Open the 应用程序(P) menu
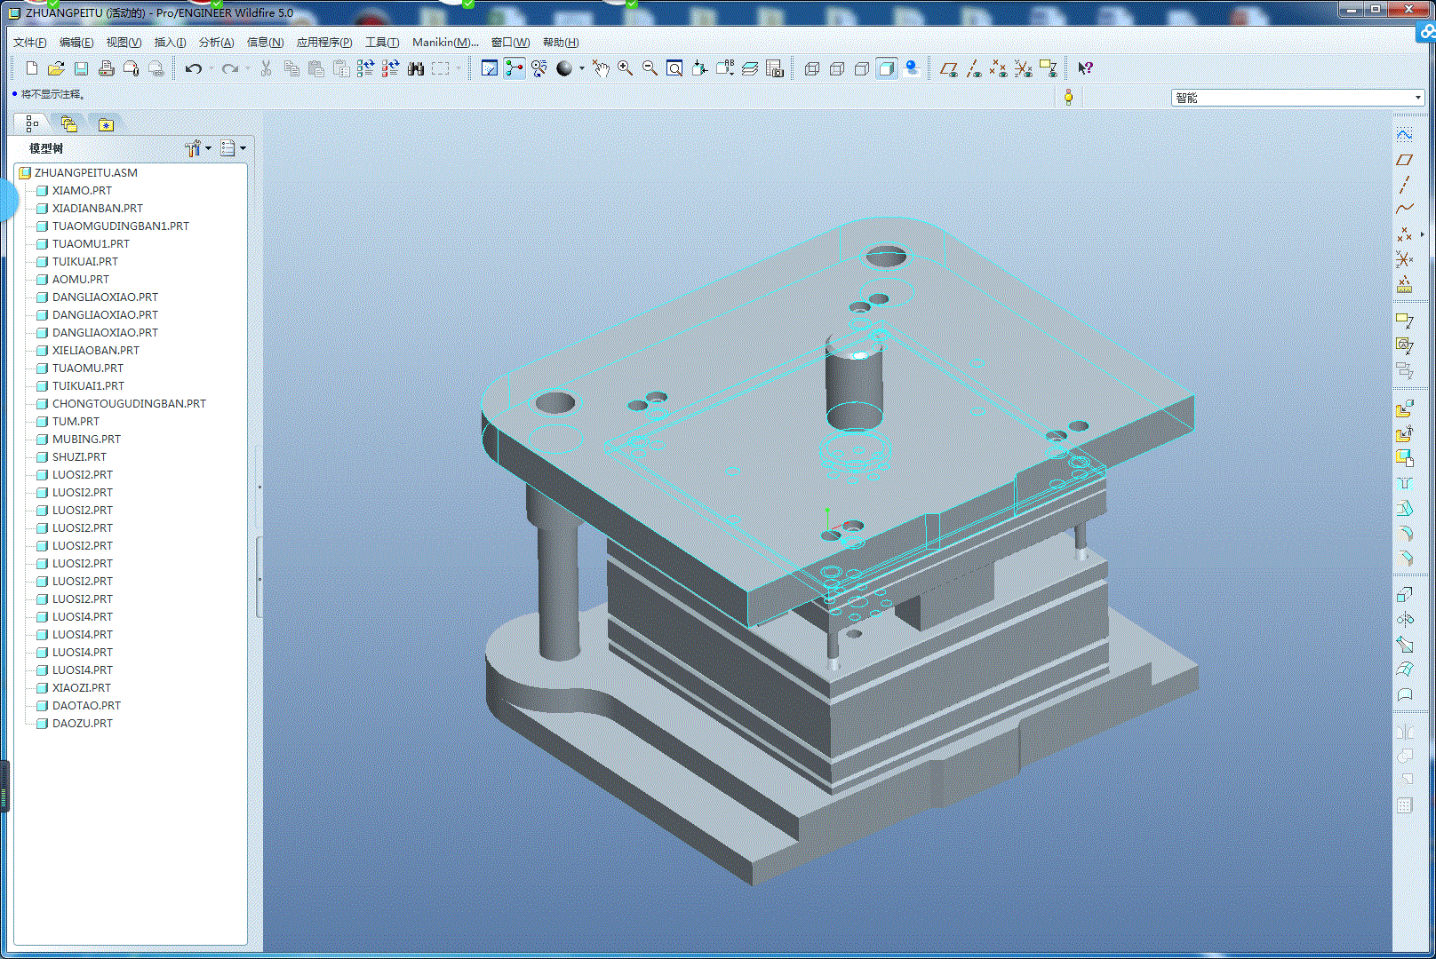Screen dimensions: 1436x959 [x=323, y=42]
